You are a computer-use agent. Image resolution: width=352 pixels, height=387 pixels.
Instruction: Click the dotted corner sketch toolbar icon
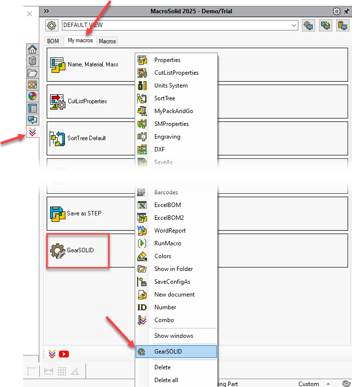point(31,371)
